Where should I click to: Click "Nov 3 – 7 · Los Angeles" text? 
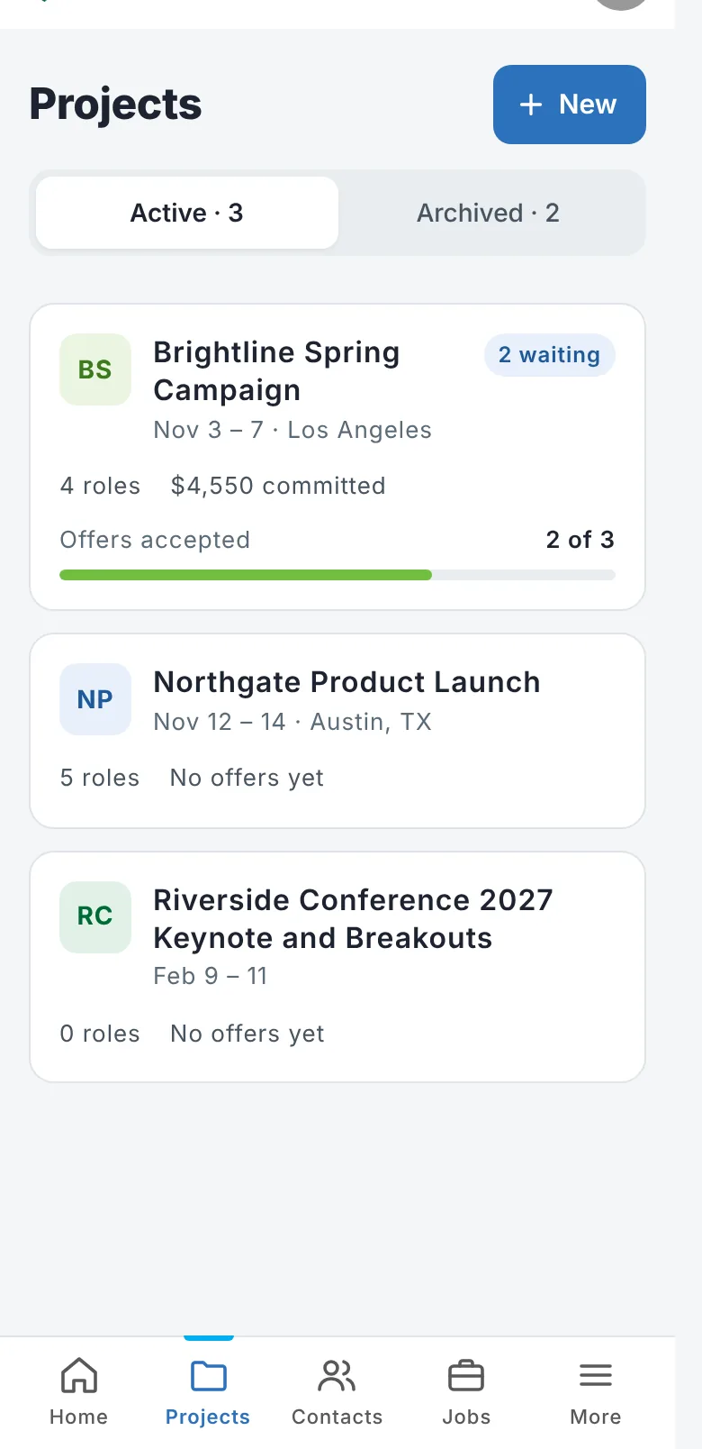pos(292,430)
